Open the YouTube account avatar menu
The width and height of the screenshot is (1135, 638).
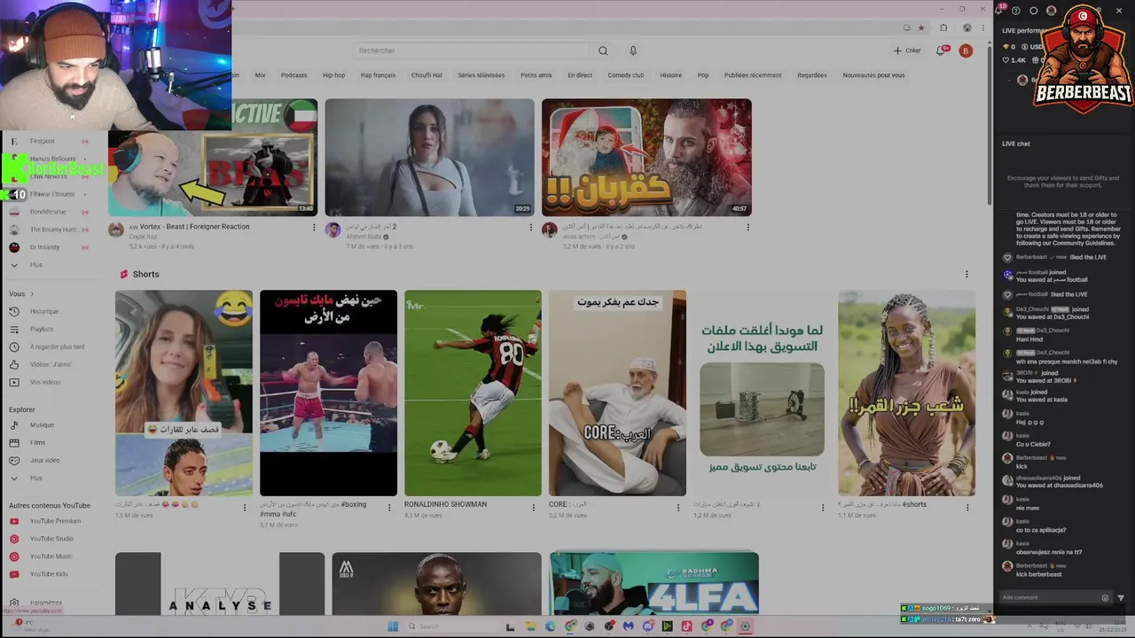[x=966, y=51]
